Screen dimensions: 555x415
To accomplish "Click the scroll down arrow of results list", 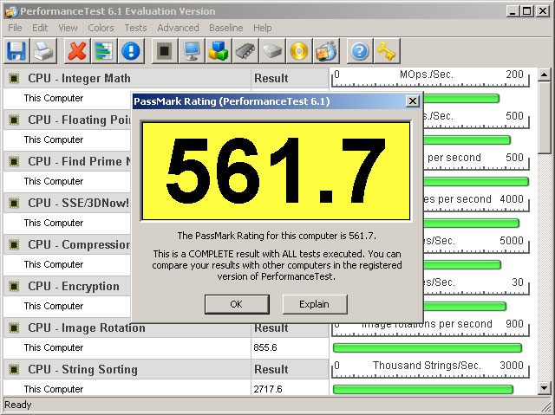I will point(545,388).
